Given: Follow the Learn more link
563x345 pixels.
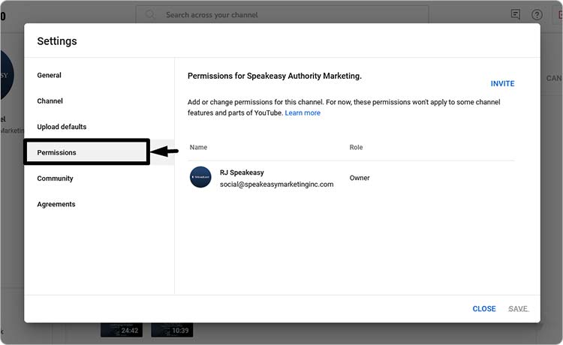Looking at the screenshot, I should pos(303,113).
